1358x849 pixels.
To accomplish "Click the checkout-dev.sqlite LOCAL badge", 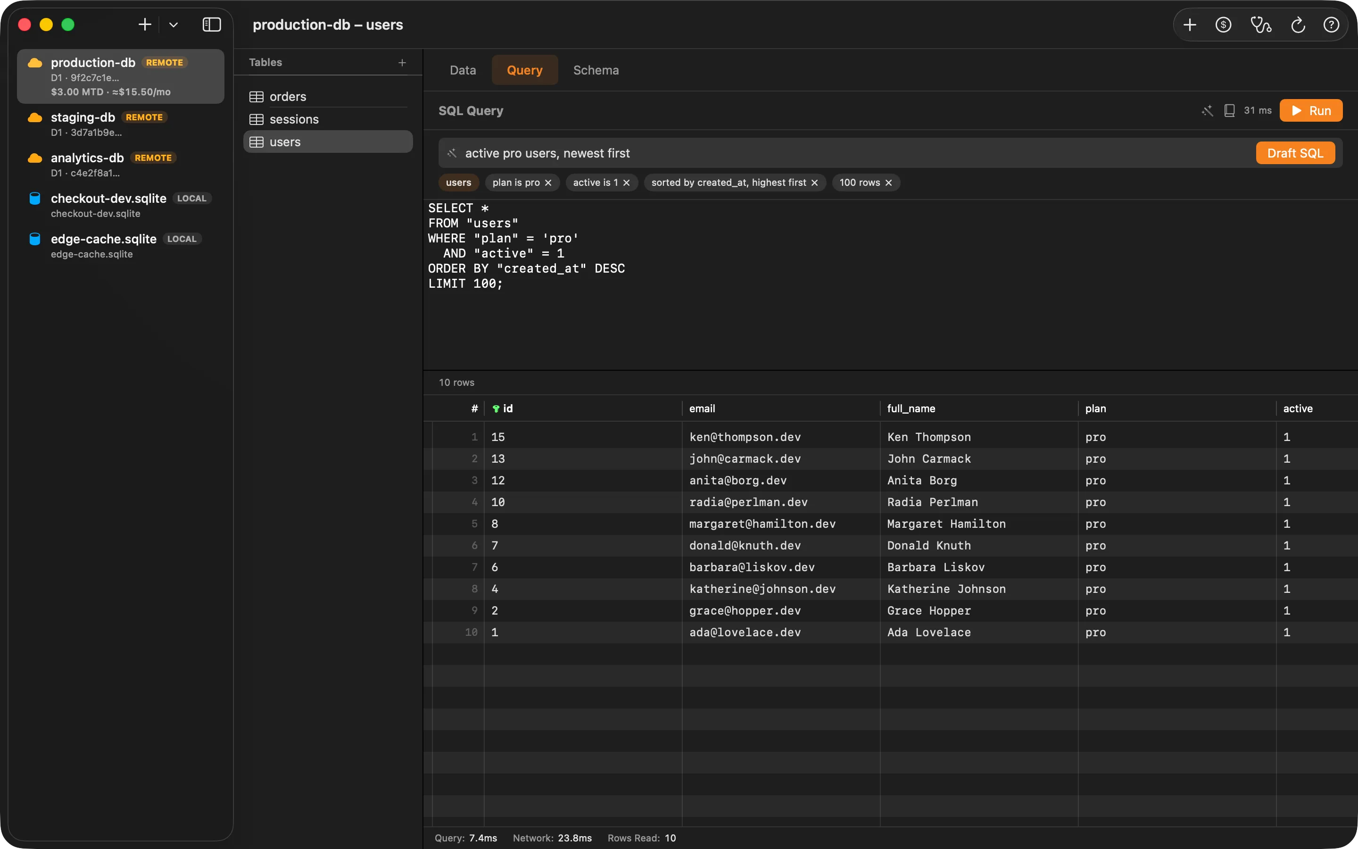I will pos(192,198).
